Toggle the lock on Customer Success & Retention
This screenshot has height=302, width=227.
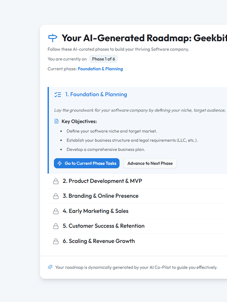tap(56, 226)
